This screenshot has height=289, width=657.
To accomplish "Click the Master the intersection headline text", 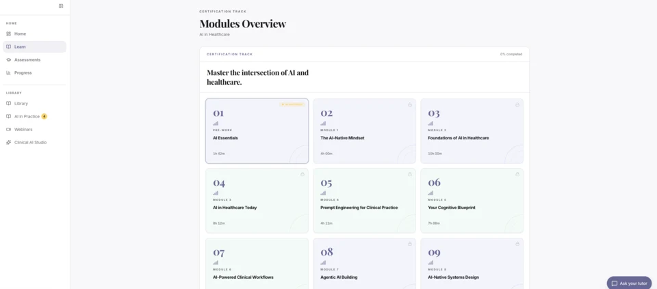I will point(258,77).
